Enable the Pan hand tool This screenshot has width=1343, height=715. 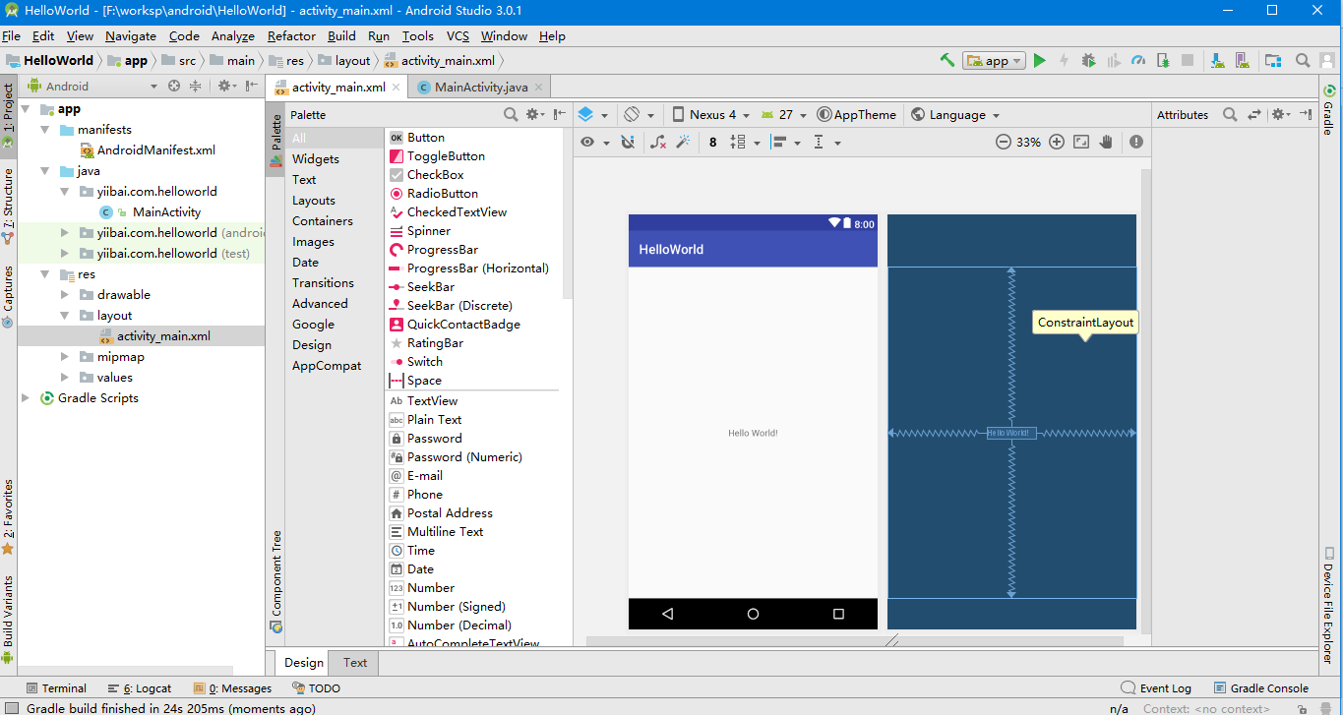[1106, 142]
